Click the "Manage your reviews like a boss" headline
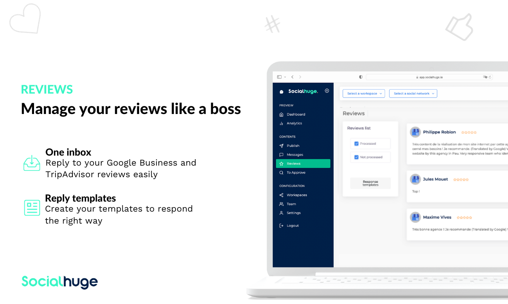 (131, 109)
